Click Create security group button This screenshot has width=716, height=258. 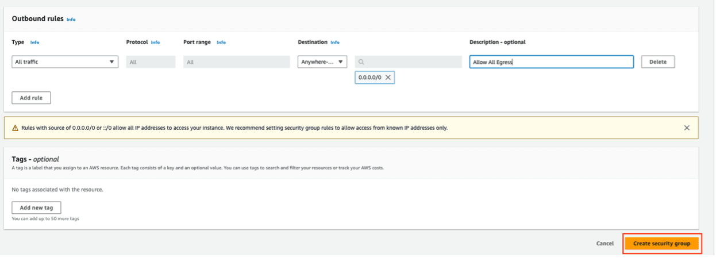[x=661, y=244]
